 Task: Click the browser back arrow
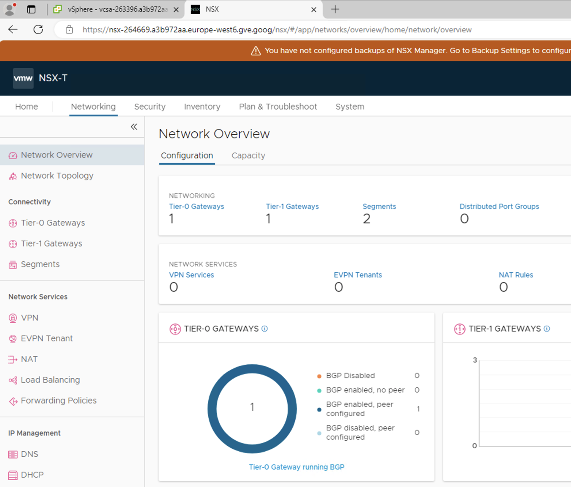tap(13, 29)
